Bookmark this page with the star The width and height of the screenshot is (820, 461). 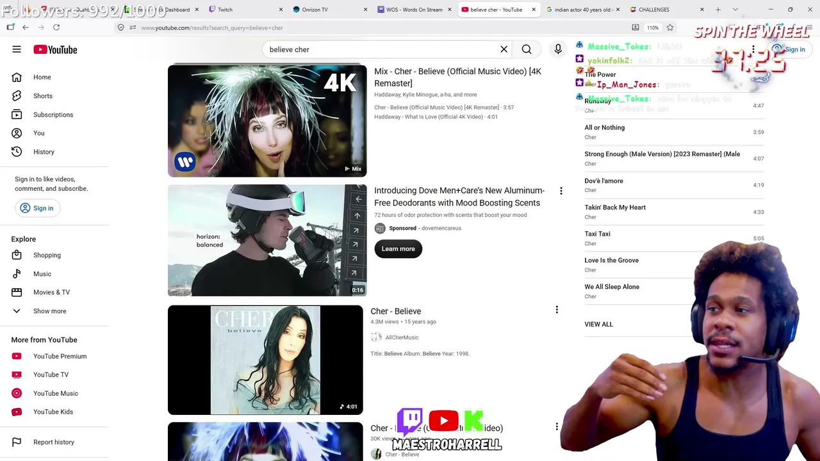click(x=670, y=28)
